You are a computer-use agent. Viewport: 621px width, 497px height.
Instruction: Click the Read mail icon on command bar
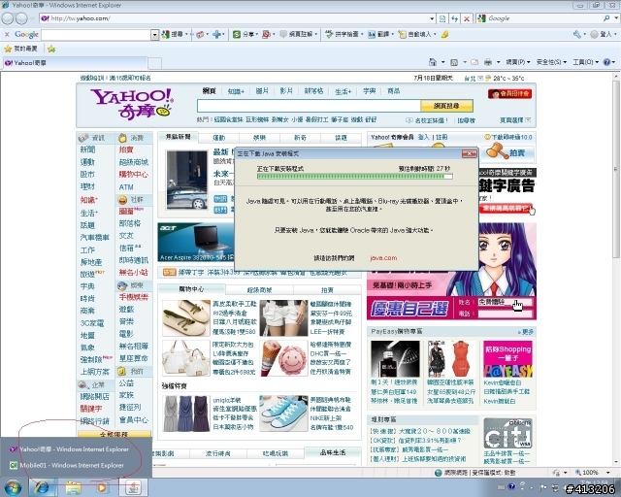(474, 62)
